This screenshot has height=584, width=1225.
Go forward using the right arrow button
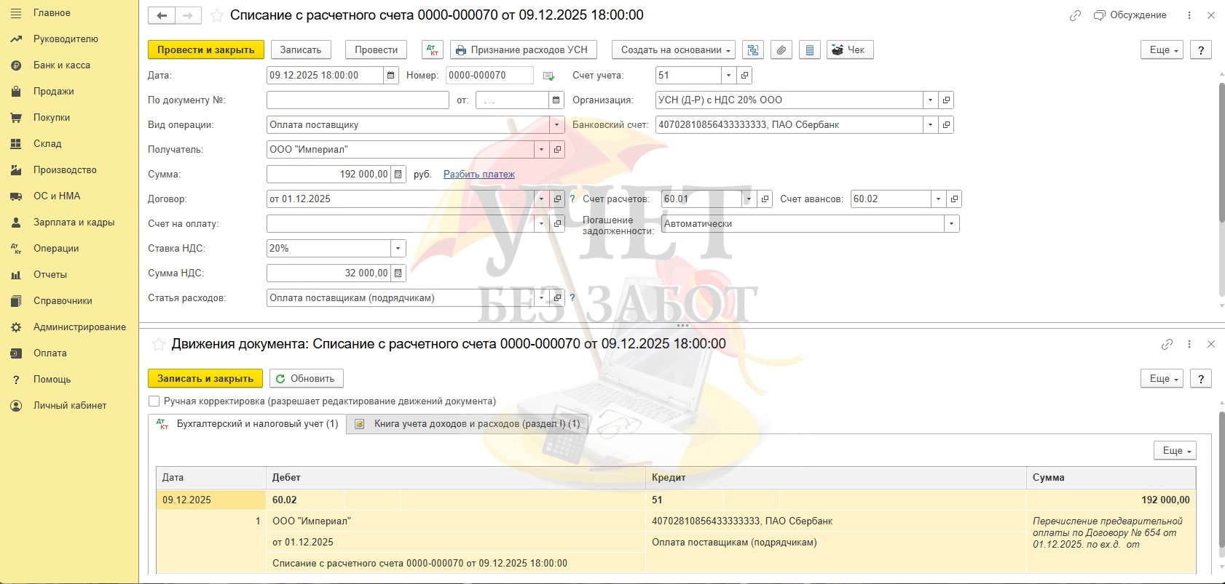[x=188, y=15]
